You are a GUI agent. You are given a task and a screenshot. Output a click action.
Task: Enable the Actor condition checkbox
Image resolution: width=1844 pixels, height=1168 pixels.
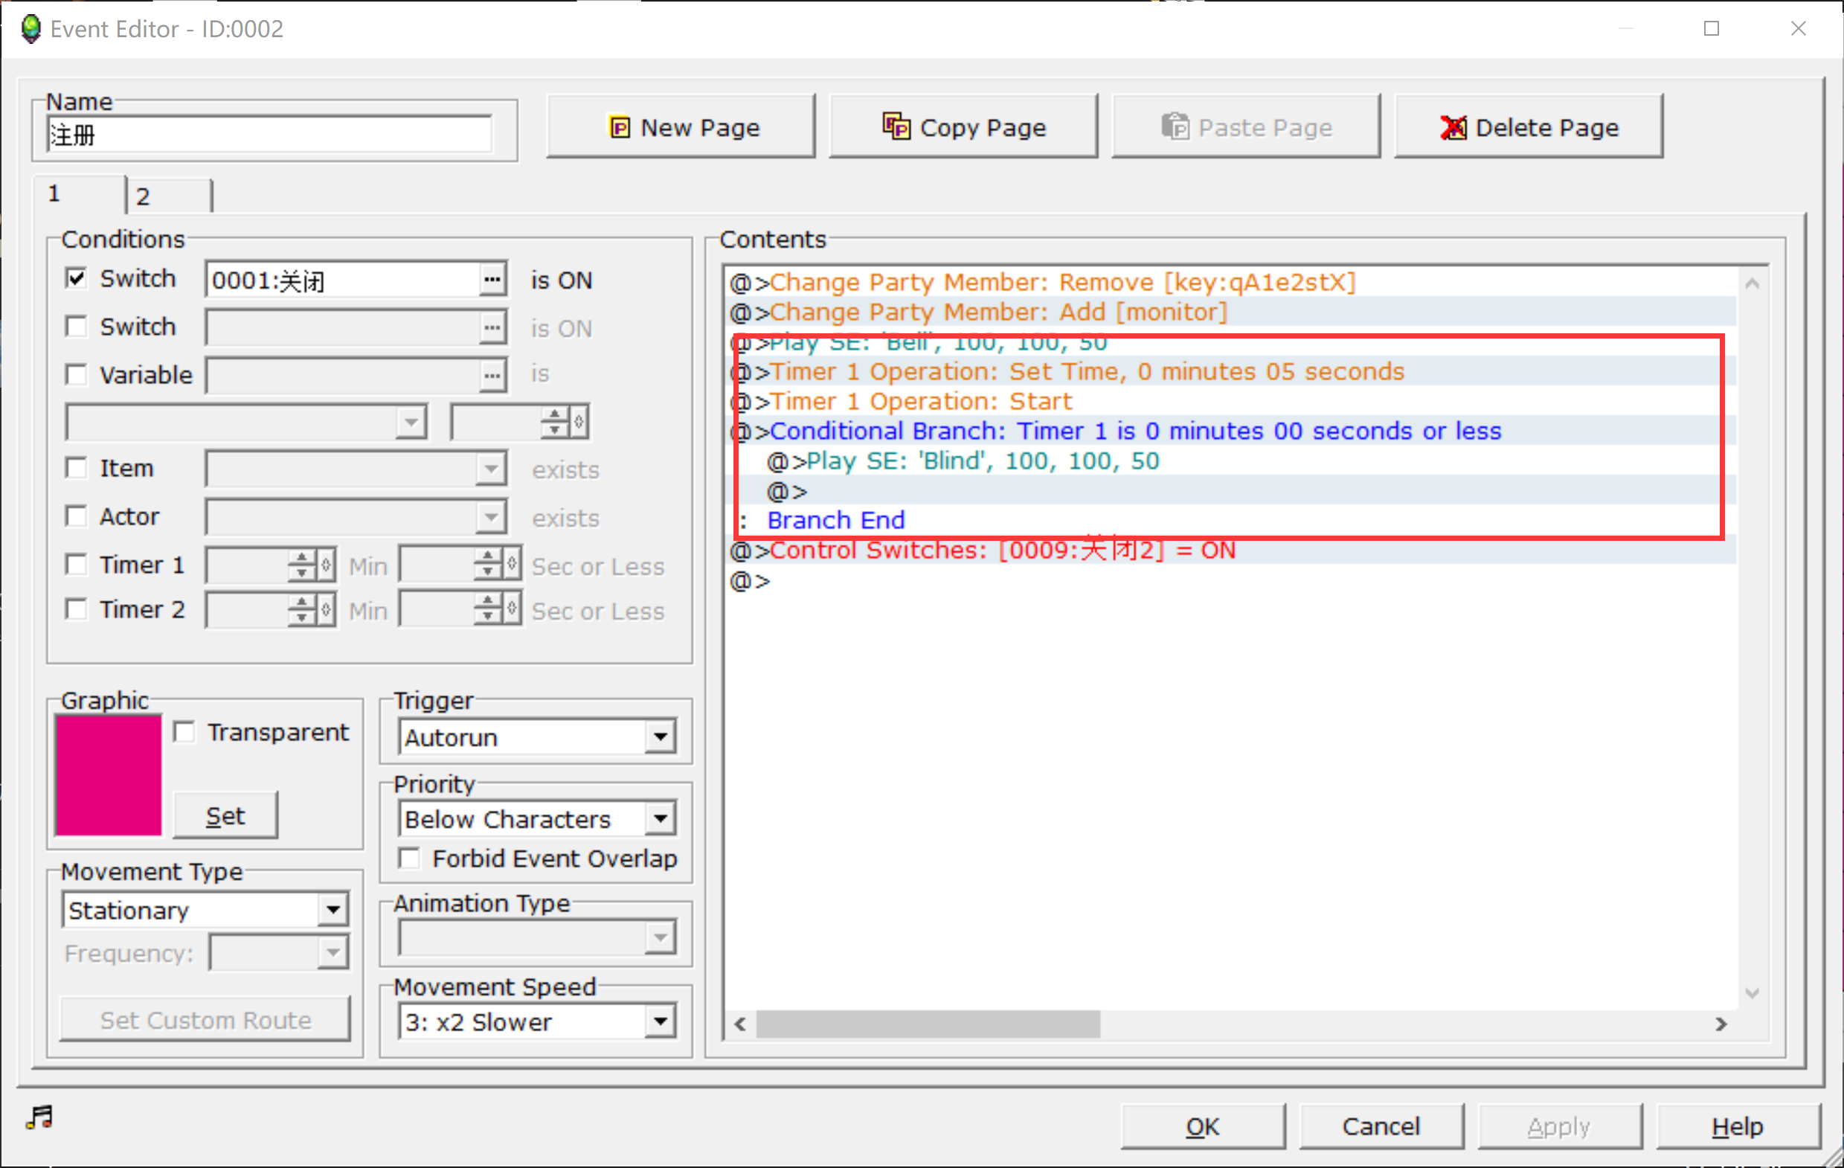76,516
